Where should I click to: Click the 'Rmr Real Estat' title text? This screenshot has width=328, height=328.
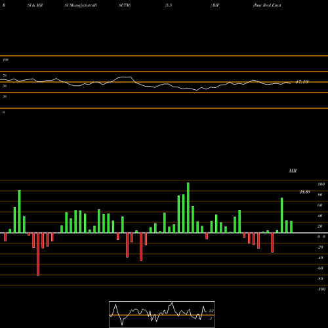267,5
